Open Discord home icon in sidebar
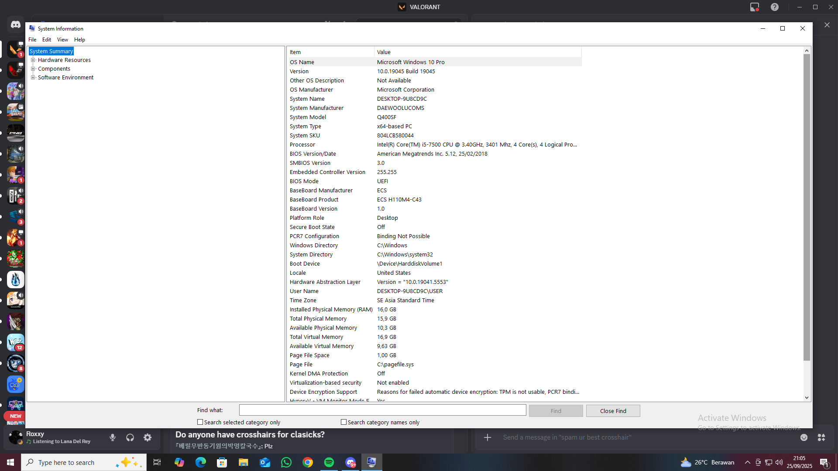Viewport: 838px width, 471px height. 16,25
